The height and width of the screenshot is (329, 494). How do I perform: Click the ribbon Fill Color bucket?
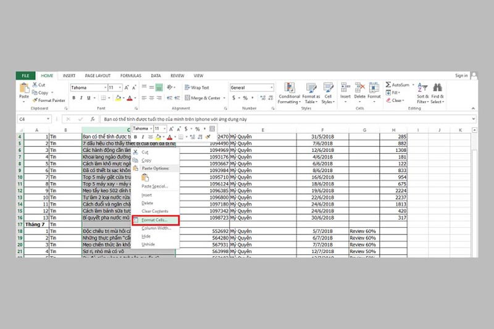click(x=118, y=98)
